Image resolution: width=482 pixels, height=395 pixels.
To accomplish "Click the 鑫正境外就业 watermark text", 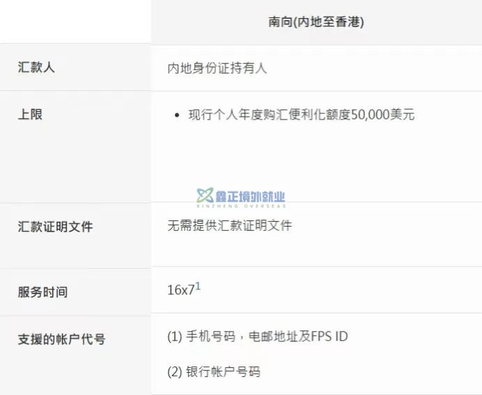I will [x=250, y=196].
